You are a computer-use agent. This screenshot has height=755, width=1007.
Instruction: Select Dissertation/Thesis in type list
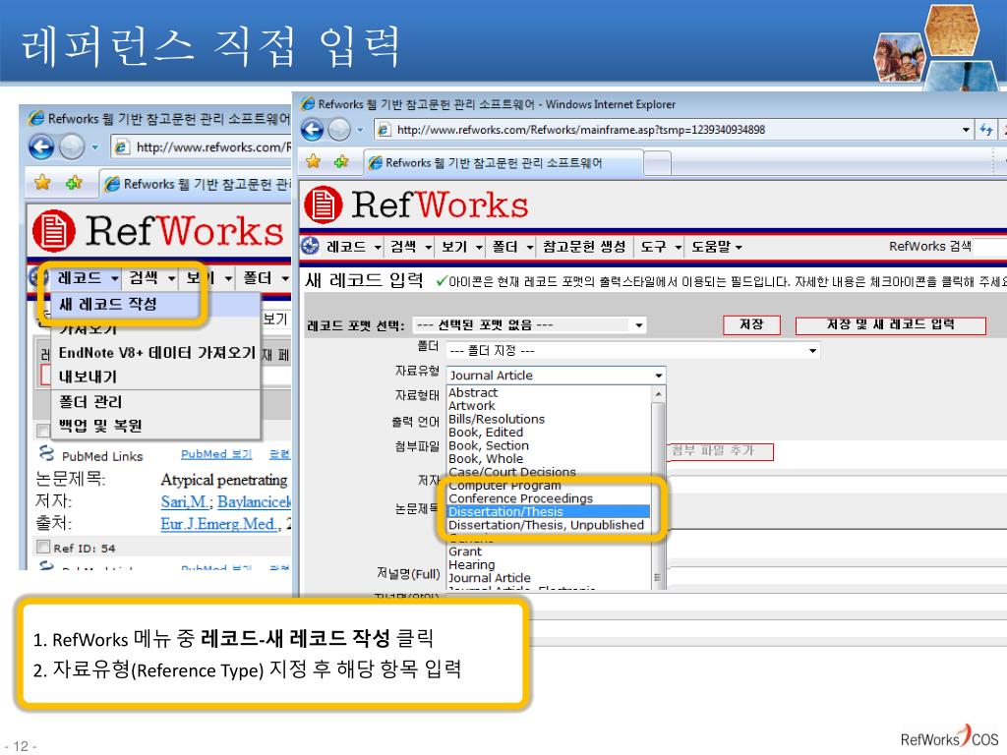(x=549, y=511)
